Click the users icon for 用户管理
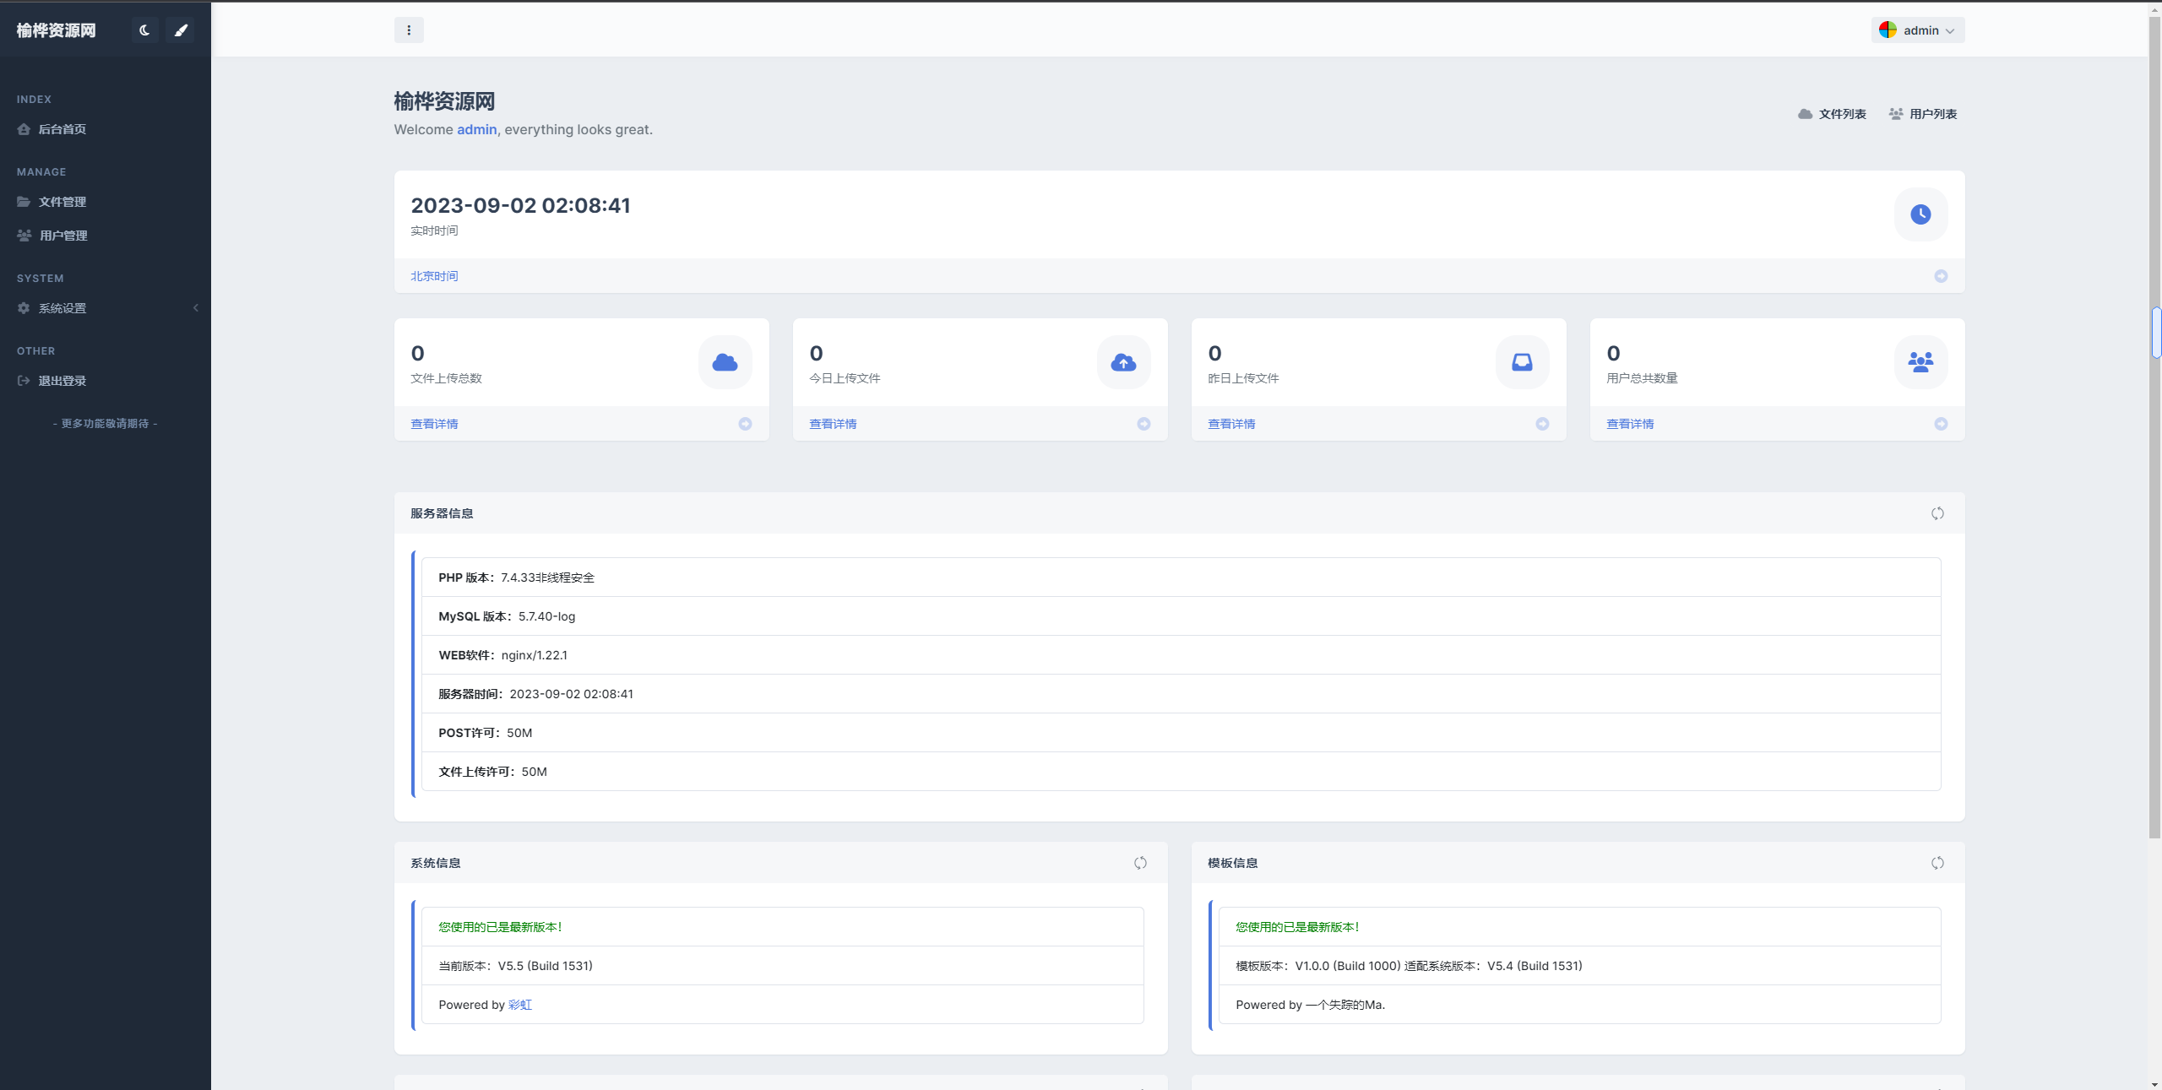The image size is (2162, 1090). coord(24,236)
